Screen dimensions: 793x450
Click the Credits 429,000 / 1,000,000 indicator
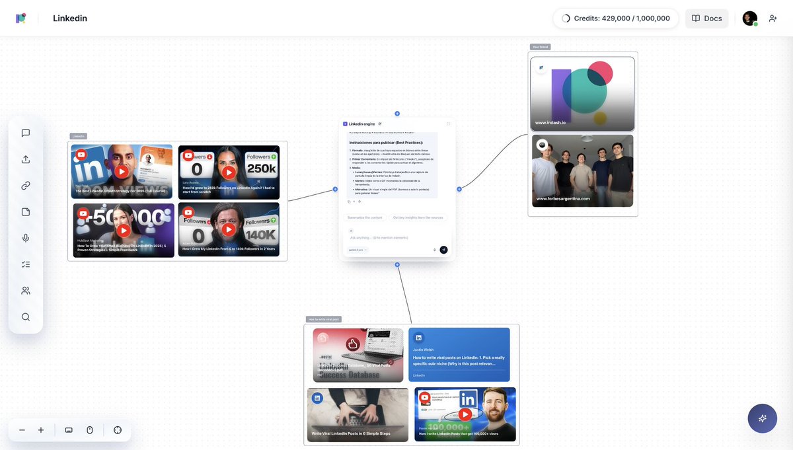pyautogui.click(x=615, y=19)
